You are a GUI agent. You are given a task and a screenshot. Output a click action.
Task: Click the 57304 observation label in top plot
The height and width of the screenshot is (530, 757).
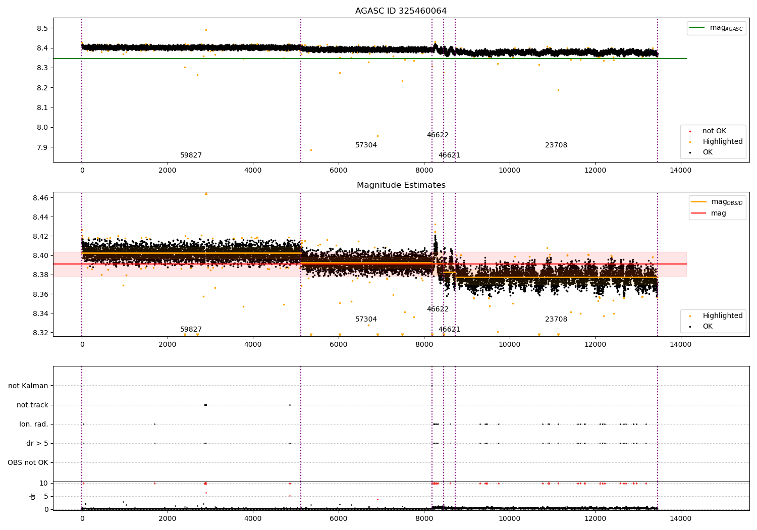pyautogui.click(x=366, y=145)
